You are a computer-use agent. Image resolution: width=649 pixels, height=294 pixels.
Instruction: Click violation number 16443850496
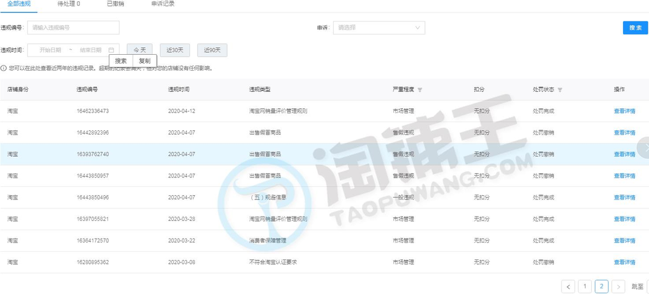click(93, 198)
